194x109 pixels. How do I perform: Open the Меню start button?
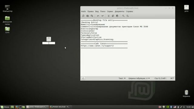pyautogui.click(x=5, y=107)
